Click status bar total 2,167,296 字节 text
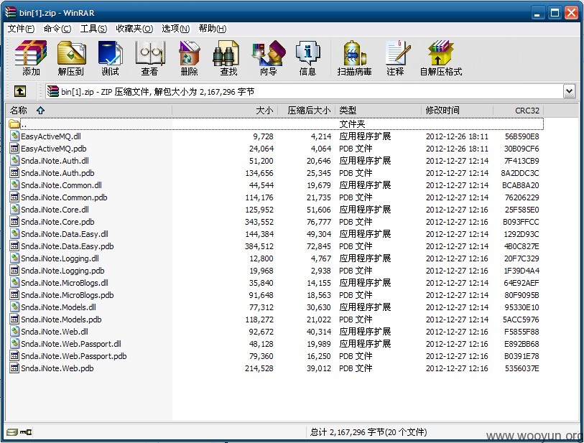The width and height of the screenshot is (584, 443). pyautogui.click(x=369, y=432)
